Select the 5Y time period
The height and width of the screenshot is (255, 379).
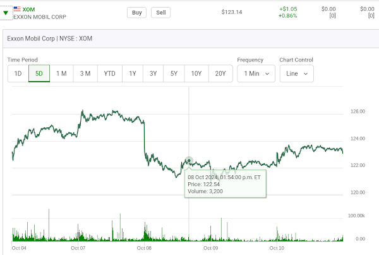[x=174, y=73]
